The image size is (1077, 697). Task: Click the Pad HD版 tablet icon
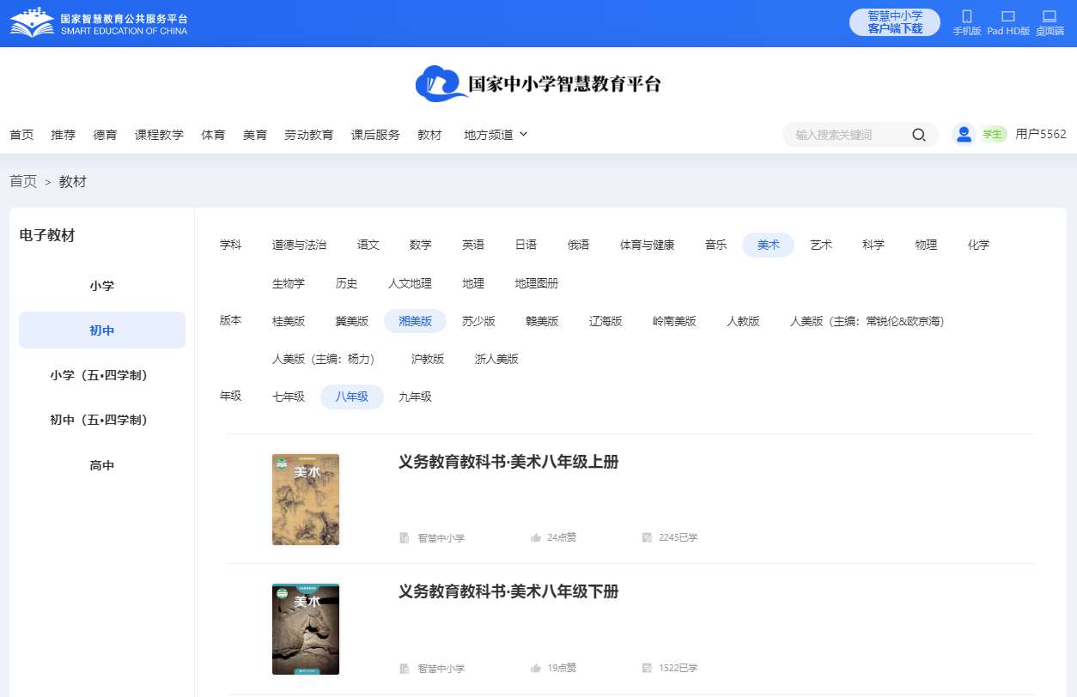(x=1008, y=16)
